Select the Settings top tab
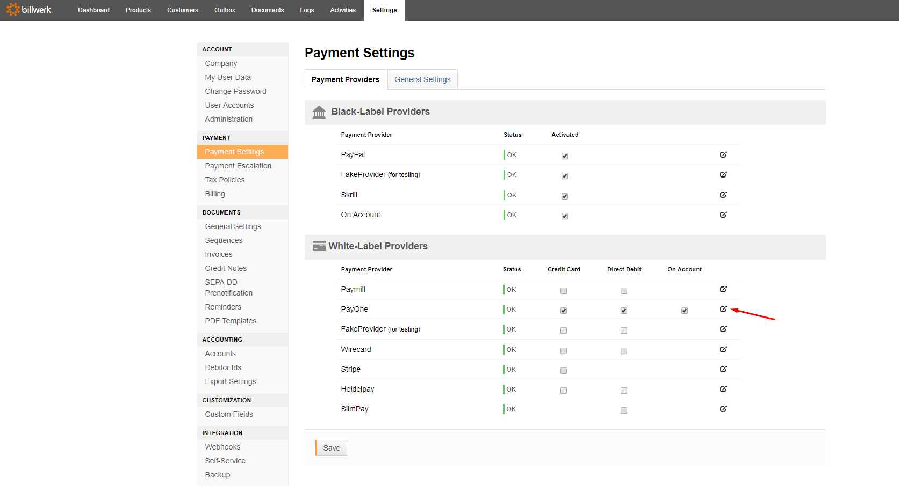Screen dimensions: 899x486 coord(385,10)
